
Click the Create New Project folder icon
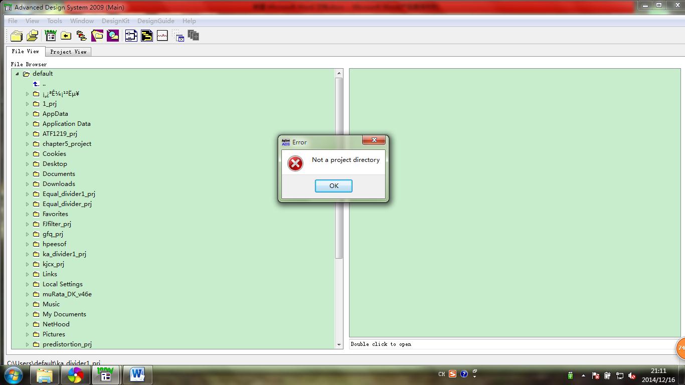tap(17, 36)
